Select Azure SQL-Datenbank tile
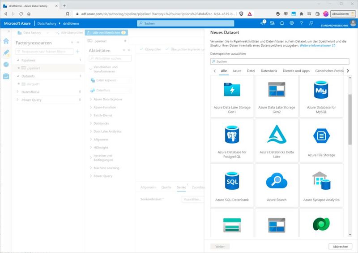Viewport: 358px width, 253px height. [232, 185]
